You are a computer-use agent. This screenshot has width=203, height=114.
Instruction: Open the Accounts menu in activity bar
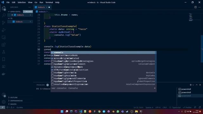(3, 95)
